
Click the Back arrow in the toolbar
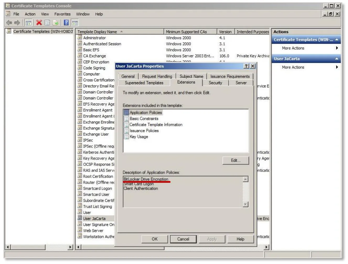9,23
